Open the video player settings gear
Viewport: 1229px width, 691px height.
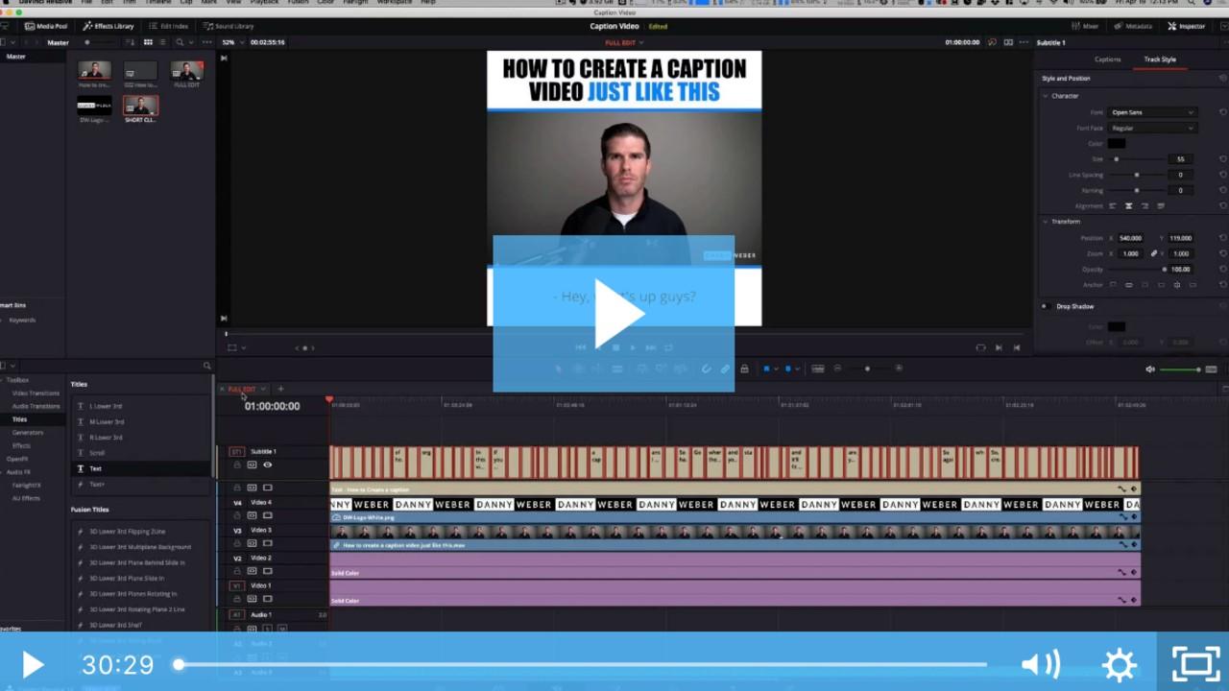pos(1120,664)
